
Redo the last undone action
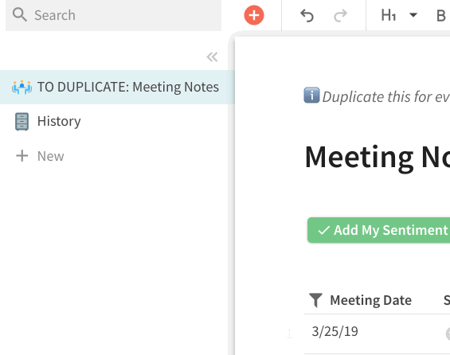coord(341,15)
